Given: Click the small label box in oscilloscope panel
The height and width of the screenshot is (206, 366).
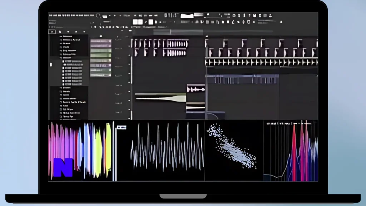Looking at the screenshot, I should tap(122, 127).
